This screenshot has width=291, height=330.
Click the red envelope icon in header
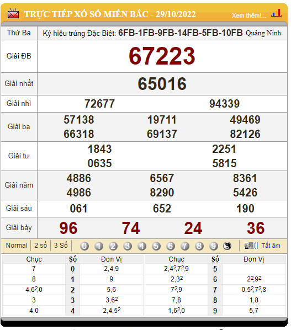pyautogui.click(x=13, y=14)
